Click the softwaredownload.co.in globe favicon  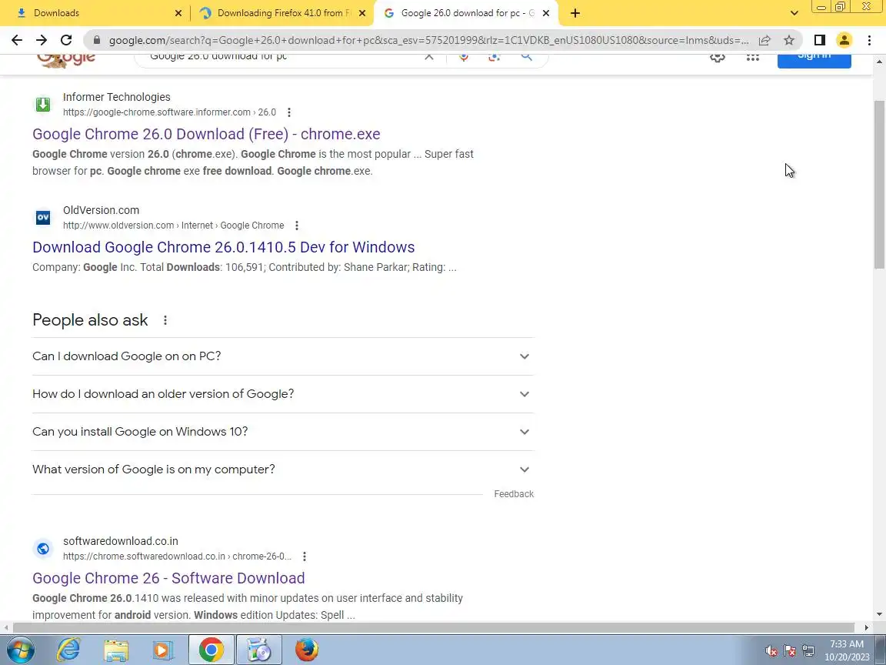click(43, 549)
